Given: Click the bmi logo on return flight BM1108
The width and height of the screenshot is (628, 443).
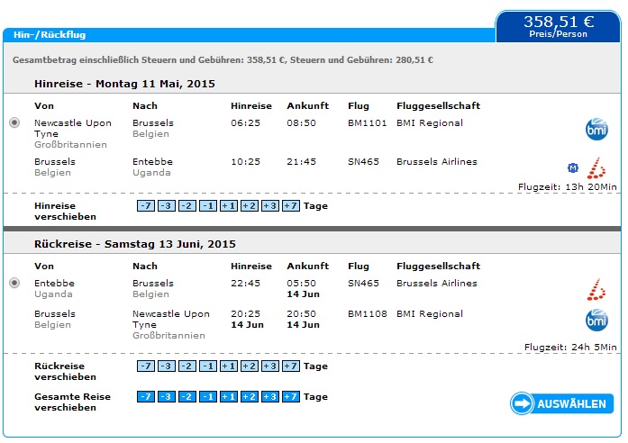Looking at the screenshot, I should pos(596,321).
